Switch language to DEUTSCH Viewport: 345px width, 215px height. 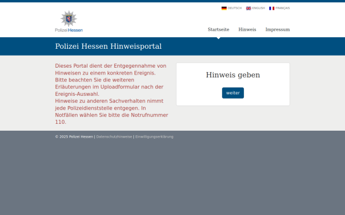235,8
